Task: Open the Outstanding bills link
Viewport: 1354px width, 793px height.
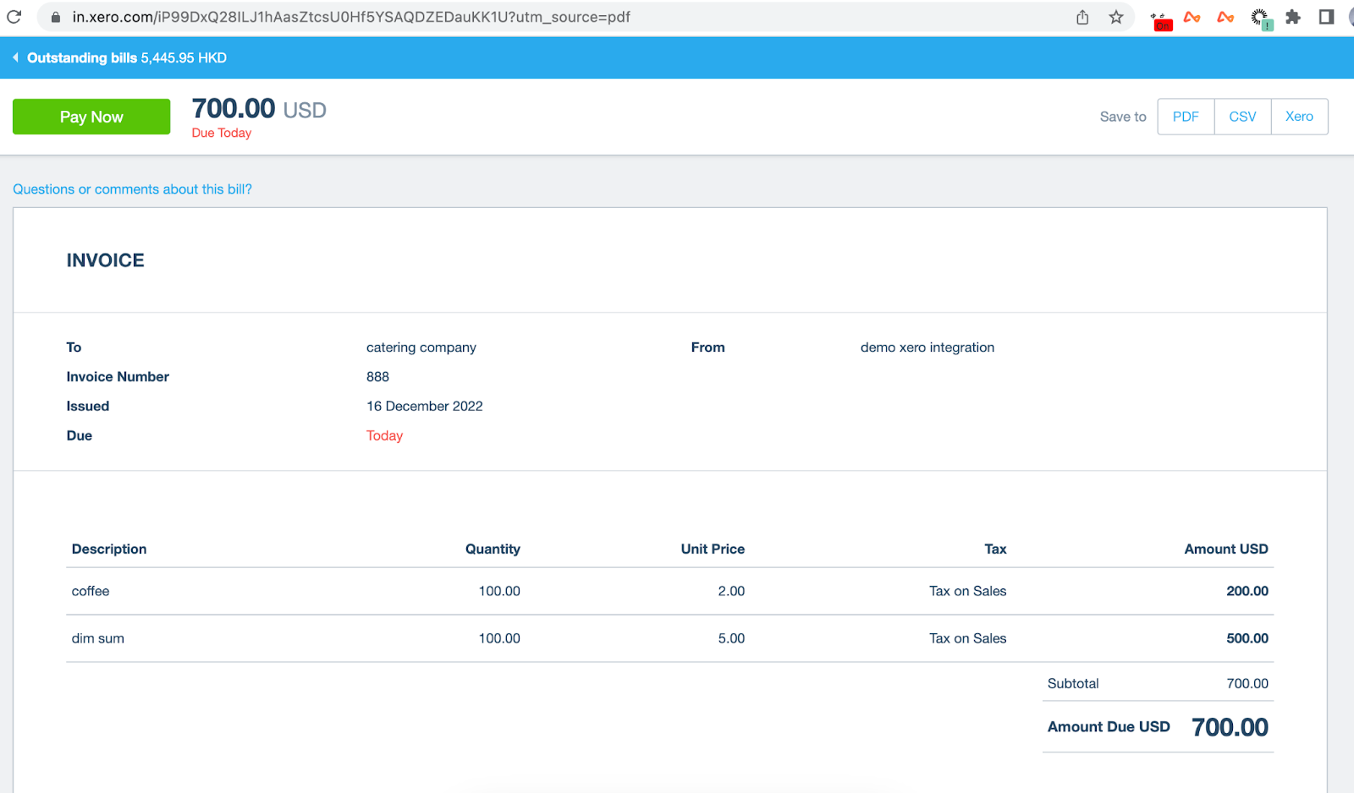Action: click(x=82, y=57)
